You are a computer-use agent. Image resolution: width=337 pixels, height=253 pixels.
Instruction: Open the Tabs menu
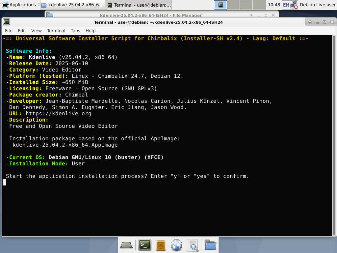[x=75, y=31]
